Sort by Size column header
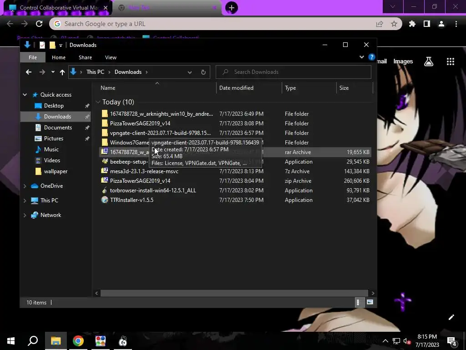 pos(355,88)
